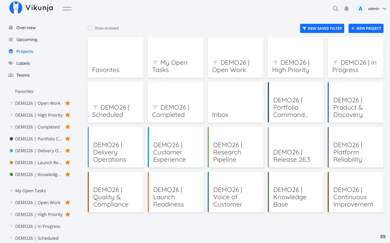Open the My Open Tasks filter card
Screen dimensions: 390x243
(x=175, y=58)
